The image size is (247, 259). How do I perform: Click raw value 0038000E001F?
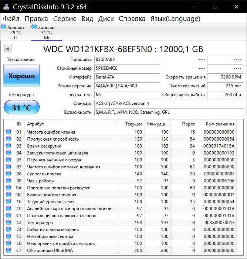click(x=219, y=222)
